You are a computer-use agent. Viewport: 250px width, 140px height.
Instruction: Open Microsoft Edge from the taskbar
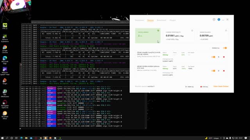tap(21, 138)
